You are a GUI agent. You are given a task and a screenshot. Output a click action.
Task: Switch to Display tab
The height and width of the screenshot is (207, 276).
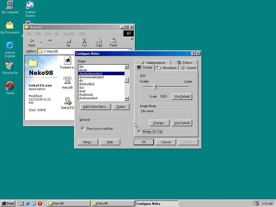145,67
